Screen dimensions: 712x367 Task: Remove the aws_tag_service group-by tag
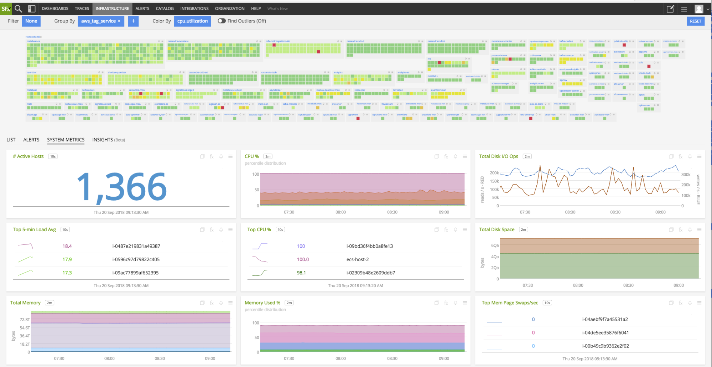[119, 21]
